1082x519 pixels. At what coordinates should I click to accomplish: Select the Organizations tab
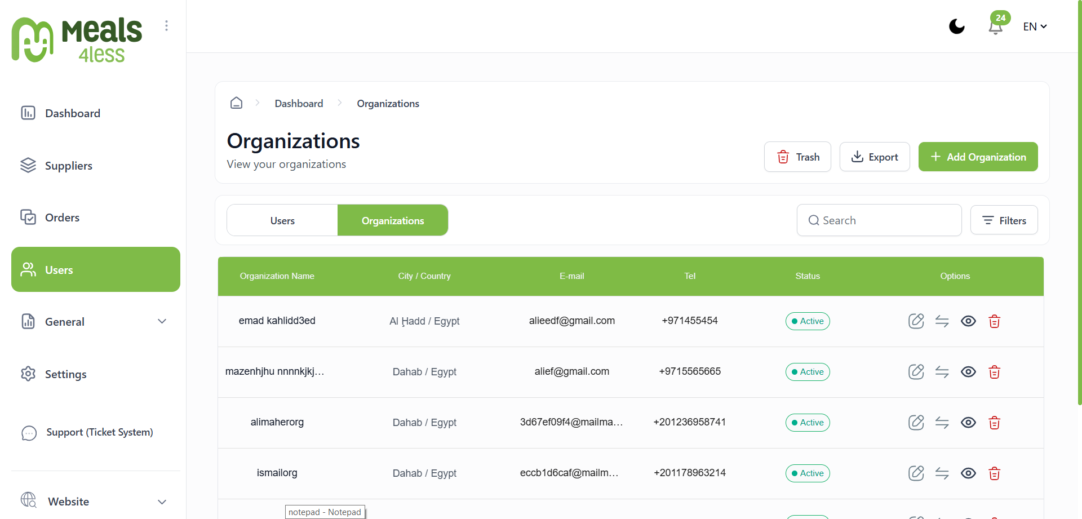pos(393,220)
